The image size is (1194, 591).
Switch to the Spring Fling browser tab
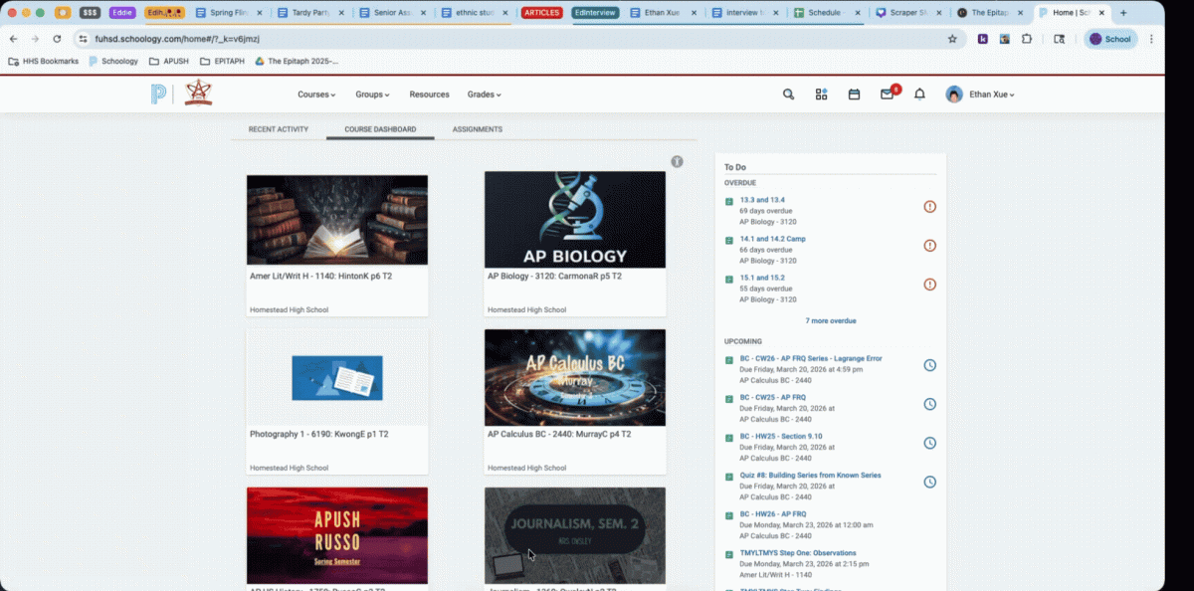click(x=229, y=13)
